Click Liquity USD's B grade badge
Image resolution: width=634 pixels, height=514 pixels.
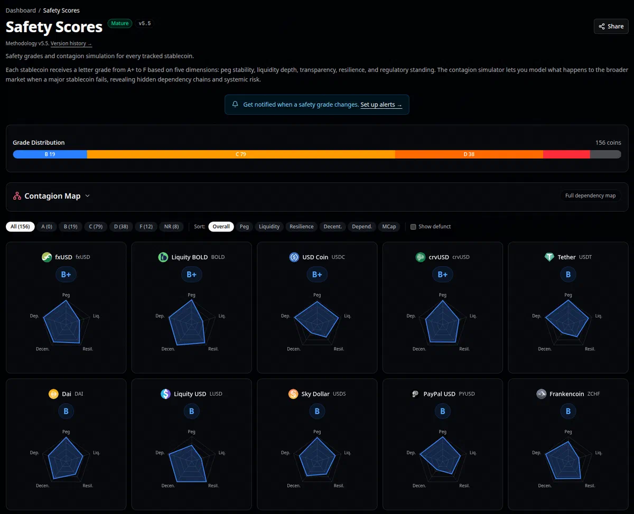(x=192, y=412)
